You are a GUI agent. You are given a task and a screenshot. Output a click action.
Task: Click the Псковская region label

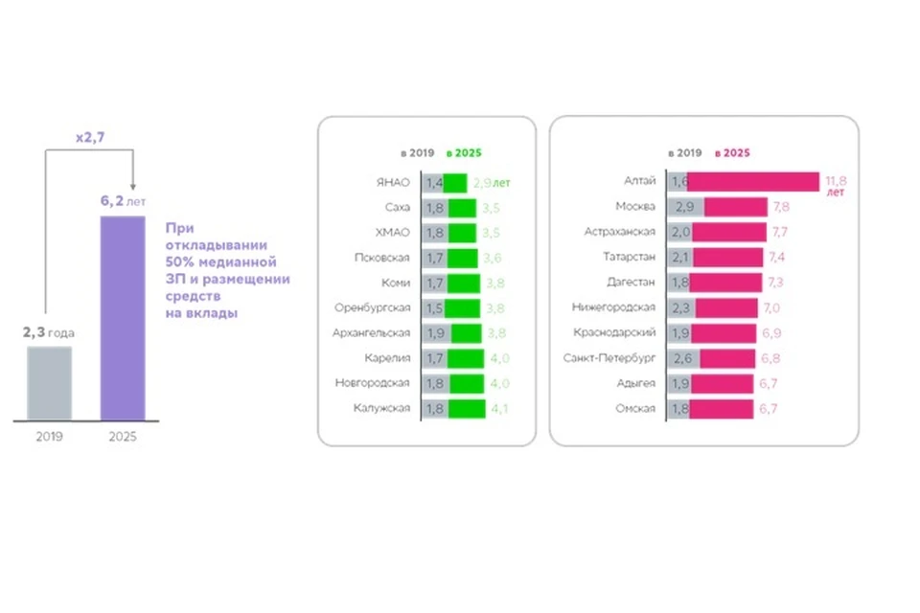[x=383, y=258]
